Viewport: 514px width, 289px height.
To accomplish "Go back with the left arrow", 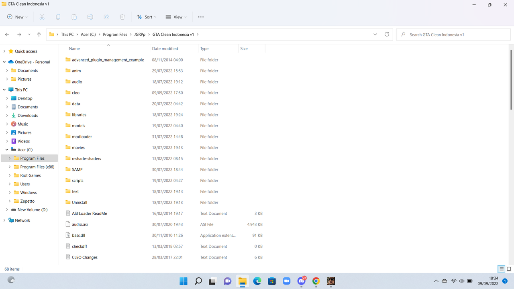I will [7, 35].
